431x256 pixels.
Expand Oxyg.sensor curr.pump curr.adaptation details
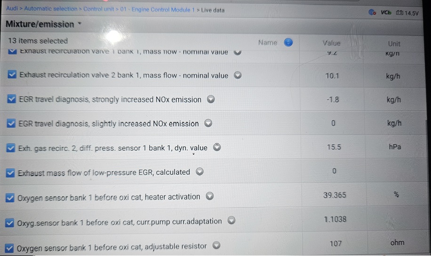point(231,221)
